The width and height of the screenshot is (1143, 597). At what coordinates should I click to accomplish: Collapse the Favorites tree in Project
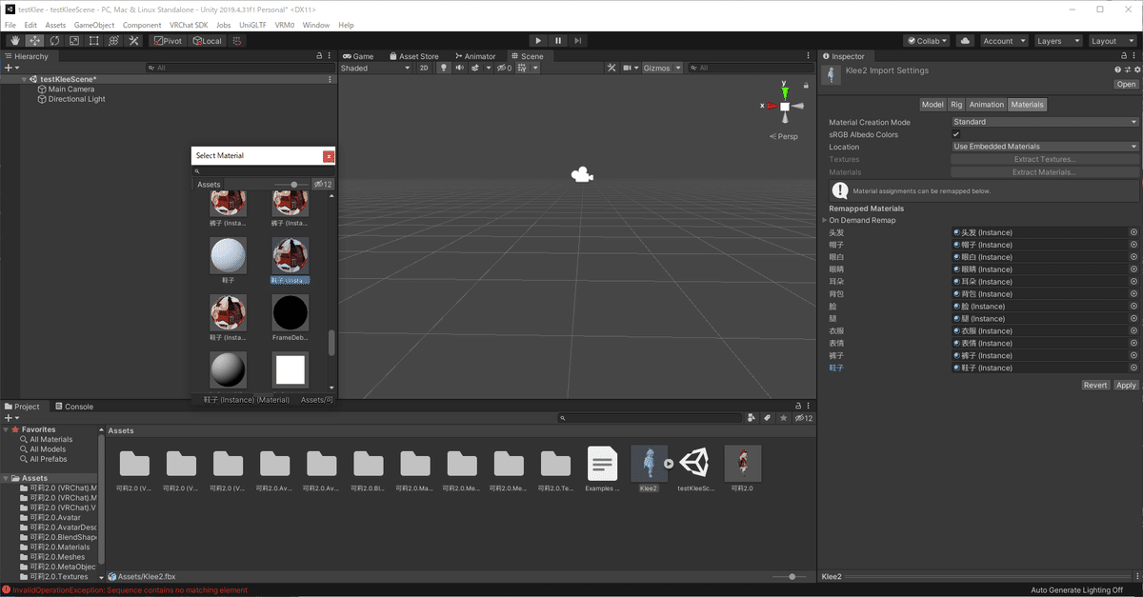pos(8,429)
